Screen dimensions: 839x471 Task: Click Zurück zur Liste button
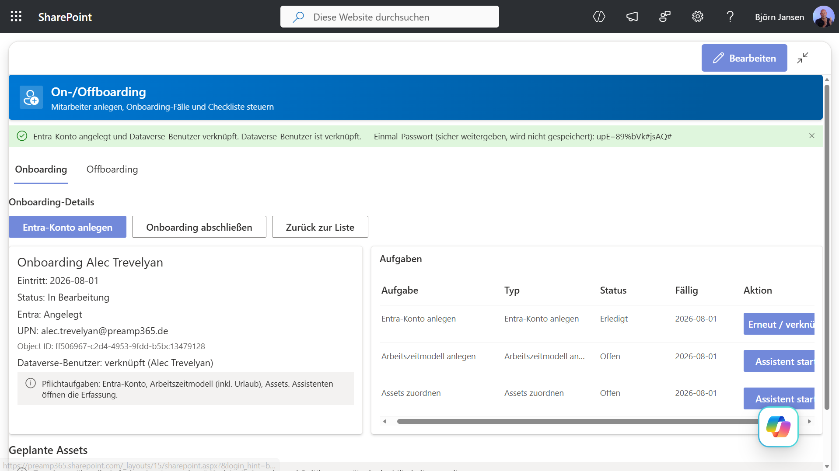[x=320, y=227]
